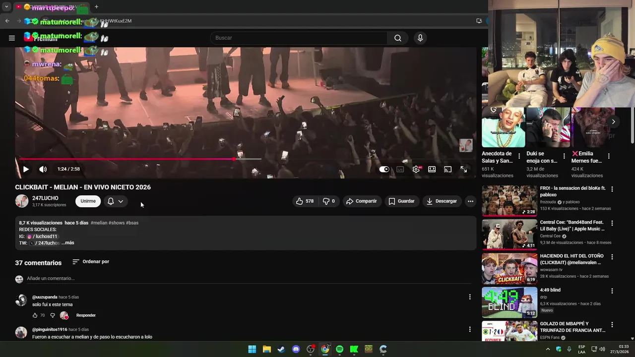
Task: Share the video via Compartir
Action: 361,201
